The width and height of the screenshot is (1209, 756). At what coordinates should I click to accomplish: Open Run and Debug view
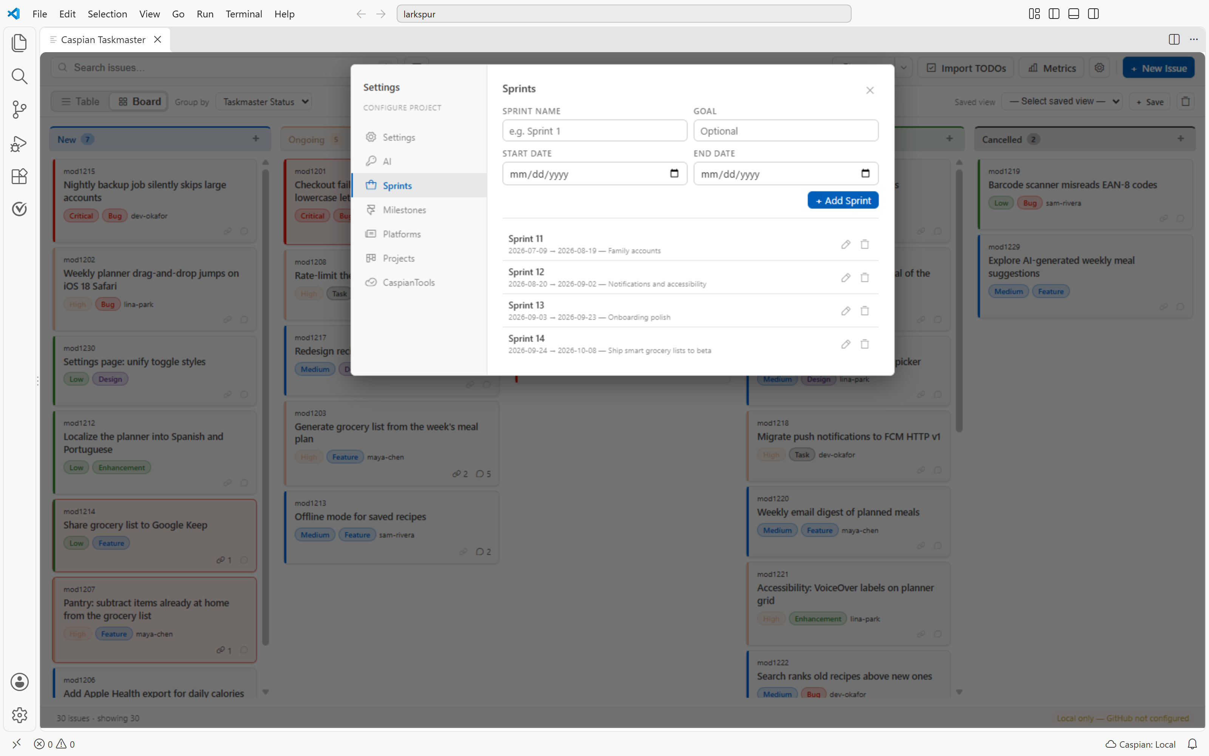[x=19, y=144]
